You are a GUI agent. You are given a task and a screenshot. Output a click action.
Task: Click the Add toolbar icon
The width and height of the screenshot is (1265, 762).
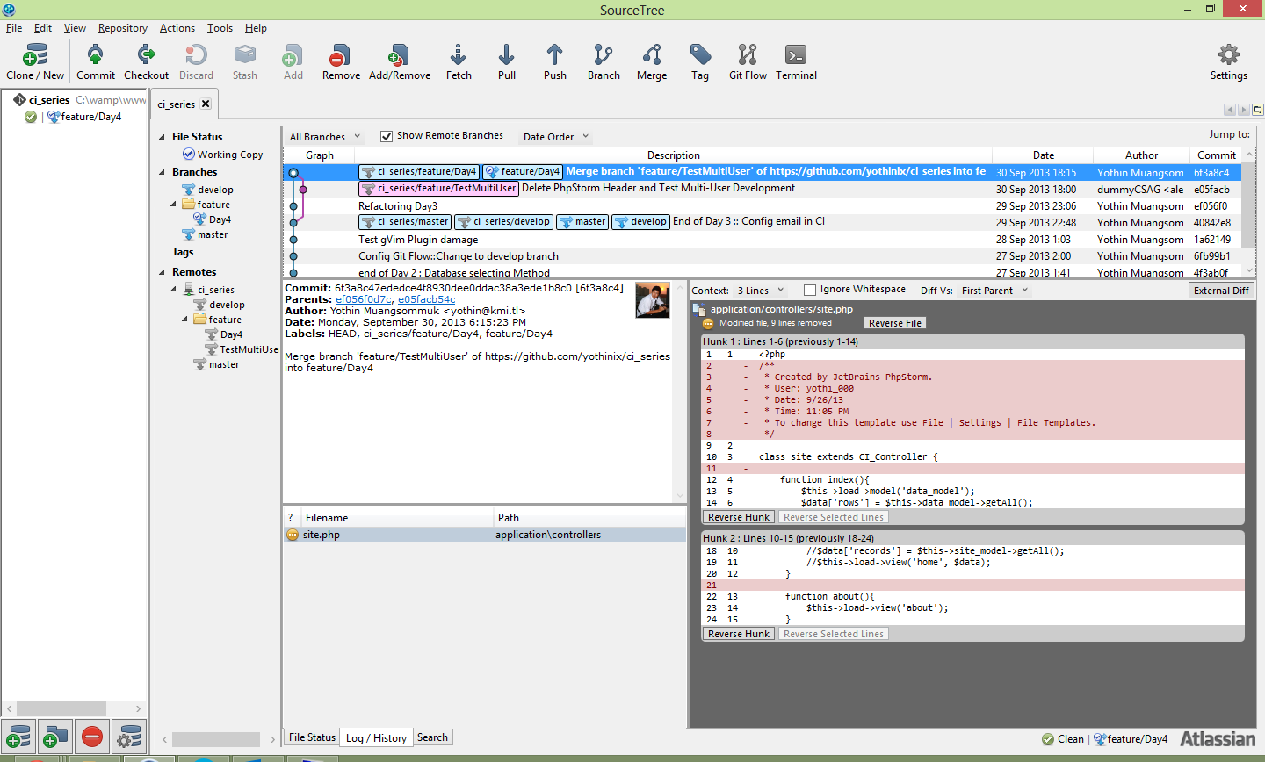[293, 62]
